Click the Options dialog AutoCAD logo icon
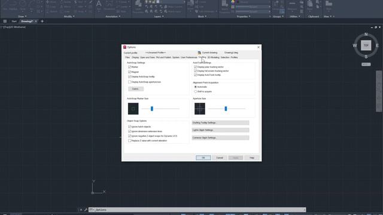 click(125, 47)
